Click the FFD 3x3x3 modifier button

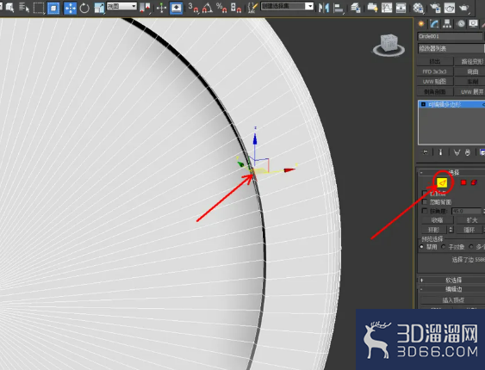pos(434,71)
